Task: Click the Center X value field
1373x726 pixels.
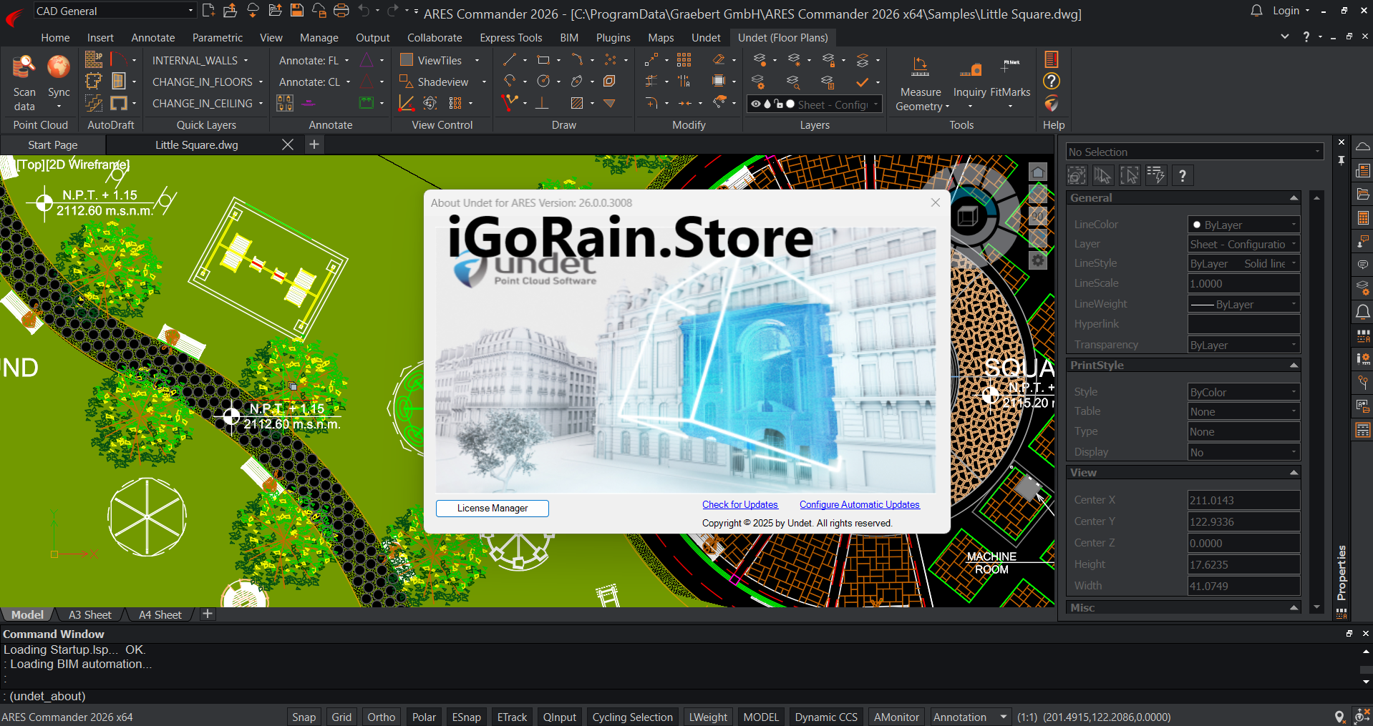Action: [x=1243, y=501]
